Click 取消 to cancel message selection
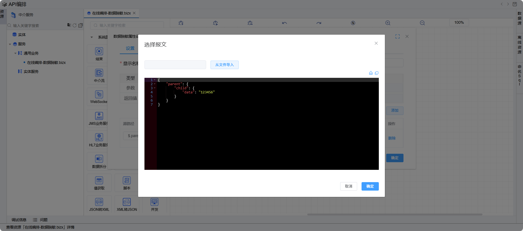523x231 pixels. point(348,186)
